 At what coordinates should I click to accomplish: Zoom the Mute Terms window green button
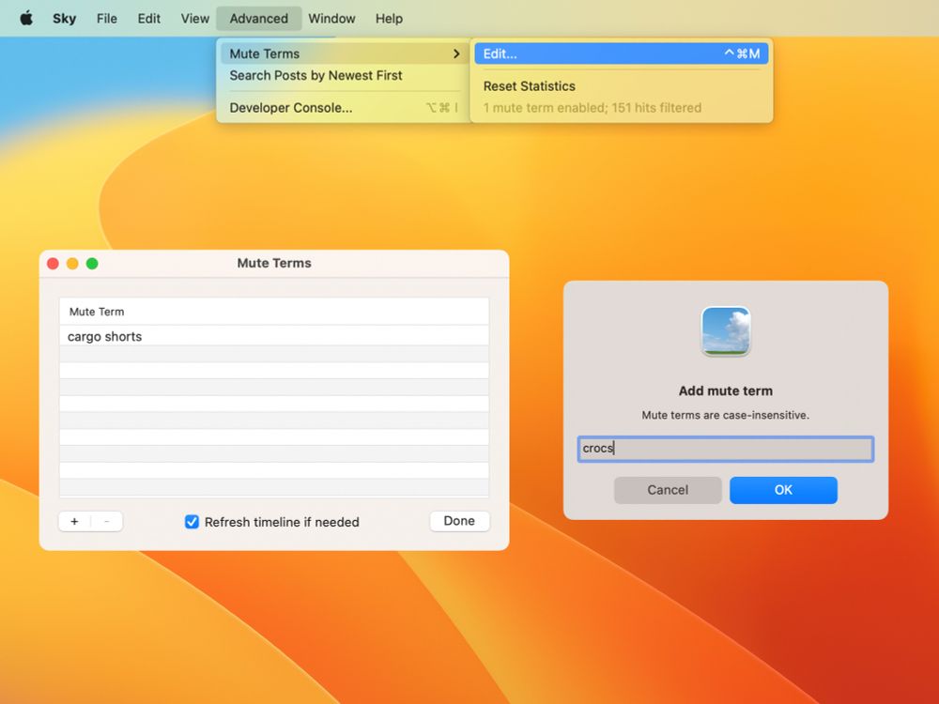coord(92,264)
